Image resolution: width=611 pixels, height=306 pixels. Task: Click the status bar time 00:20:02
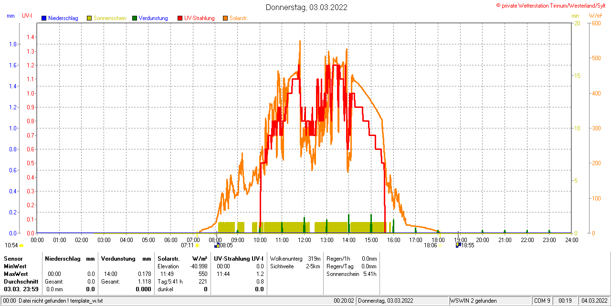coord(344,301)
